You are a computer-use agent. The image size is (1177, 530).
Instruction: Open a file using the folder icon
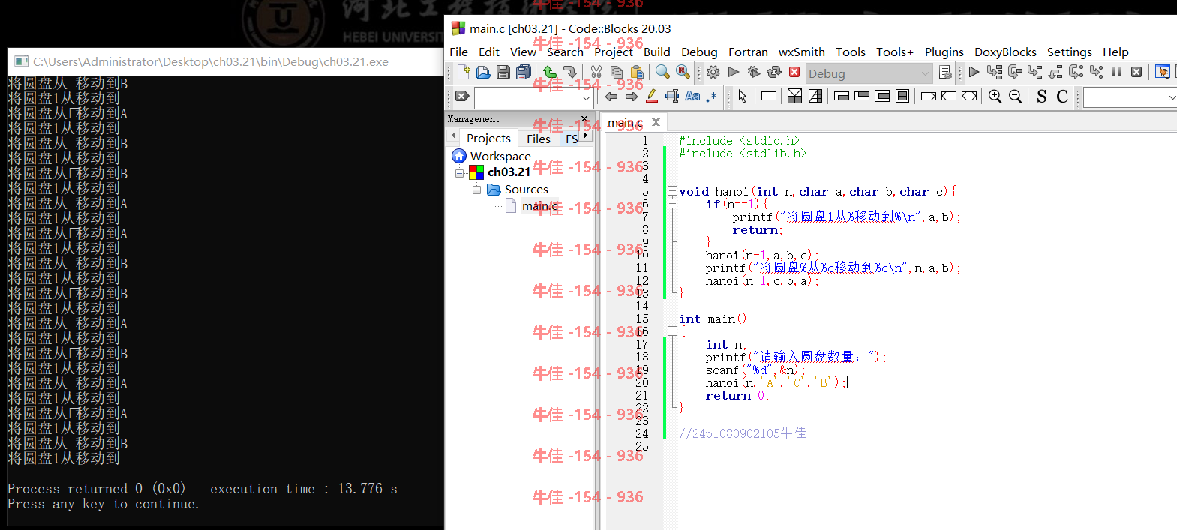483,73
